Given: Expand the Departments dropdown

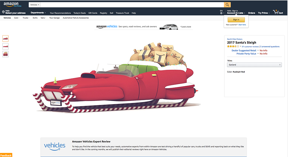Looking at the screenshot, I should (38, 13).
